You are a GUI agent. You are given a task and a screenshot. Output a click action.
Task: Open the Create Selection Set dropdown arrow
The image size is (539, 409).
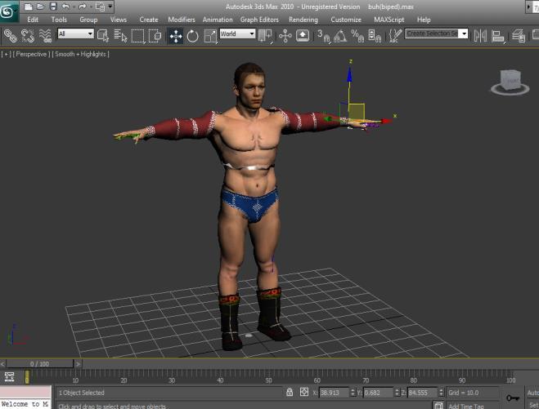(464, 33)
